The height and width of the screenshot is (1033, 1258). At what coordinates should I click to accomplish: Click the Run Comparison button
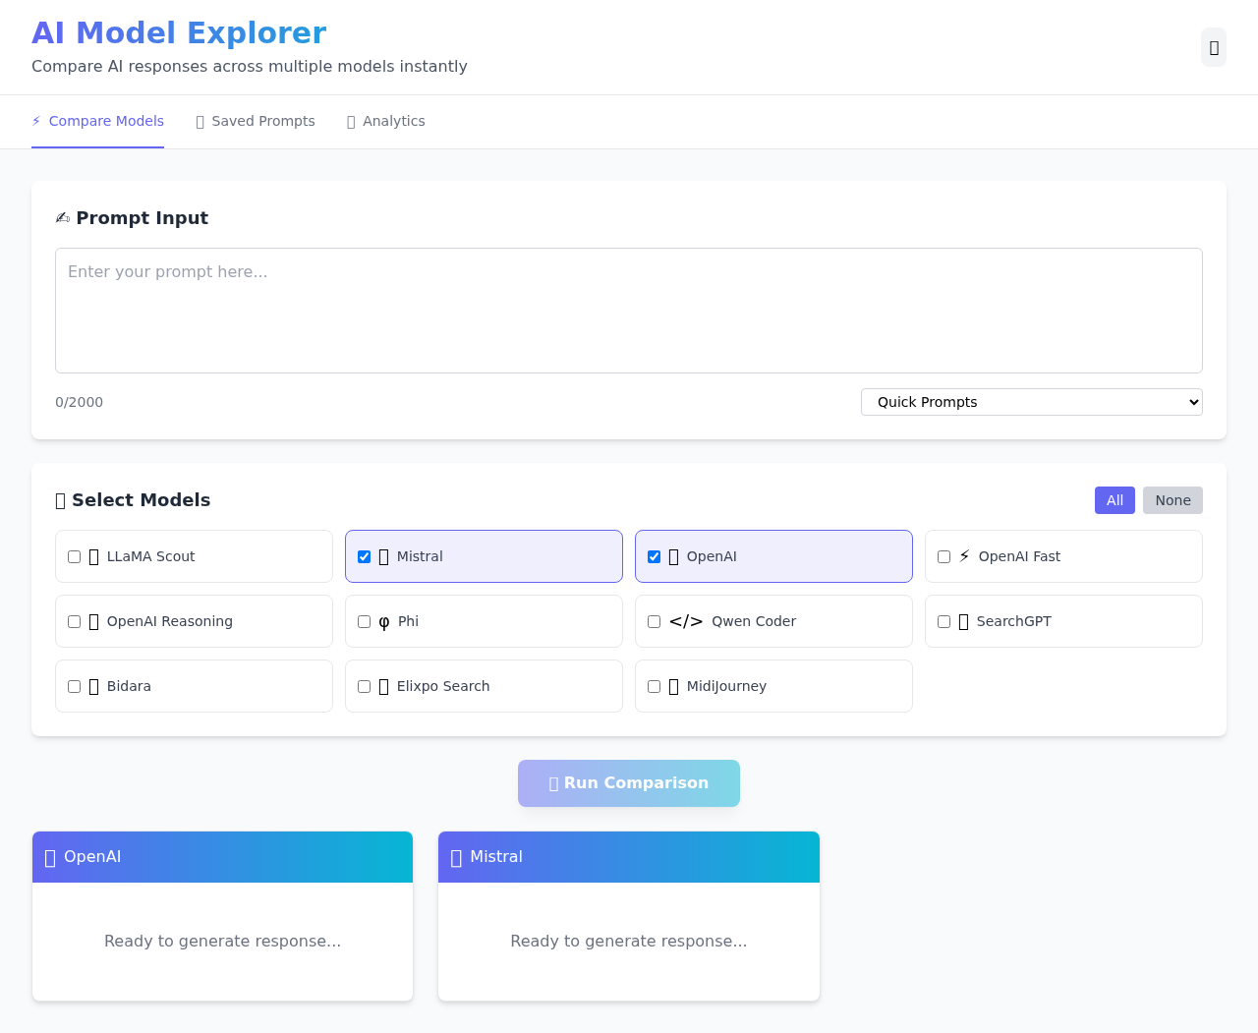628,782
